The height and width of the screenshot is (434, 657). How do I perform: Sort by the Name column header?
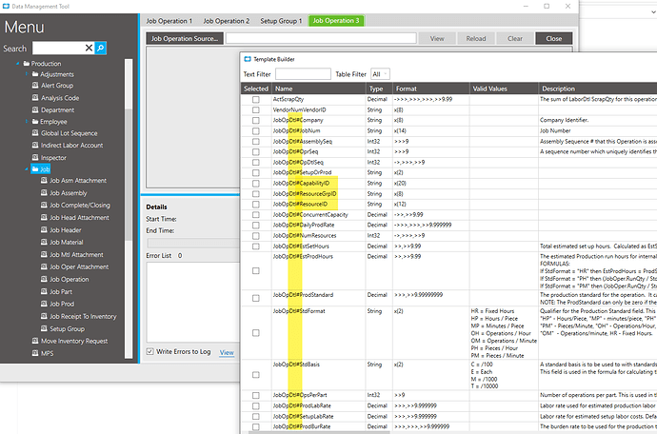point(318,89)
